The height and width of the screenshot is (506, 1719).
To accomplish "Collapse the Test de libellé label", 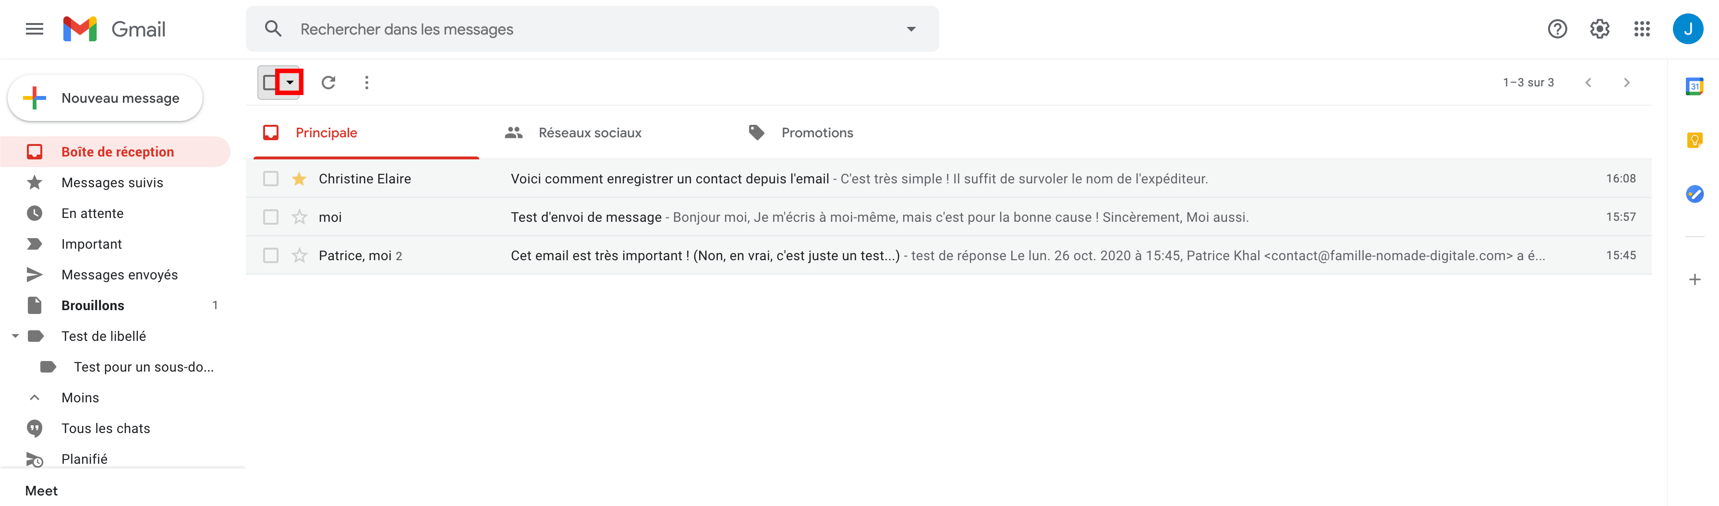I will (15, 337).
